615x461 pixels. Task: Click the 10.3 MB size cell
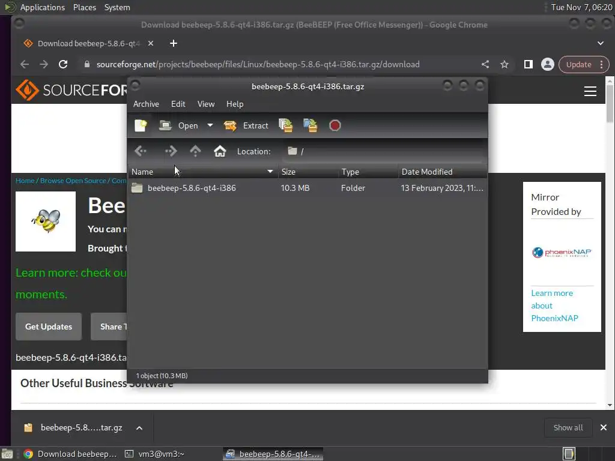point(295,188)
